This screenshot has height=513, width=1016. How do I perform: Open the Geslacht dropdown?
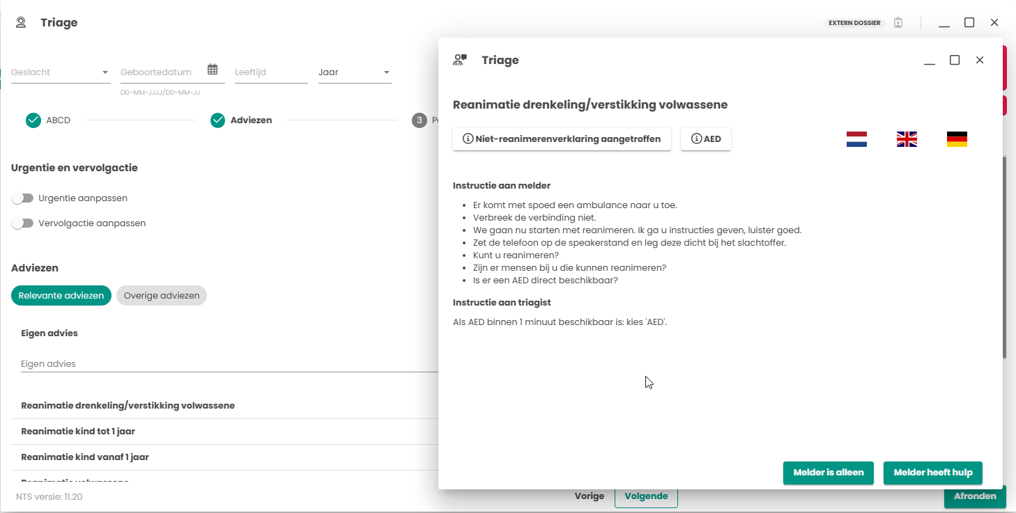(61, 72)
